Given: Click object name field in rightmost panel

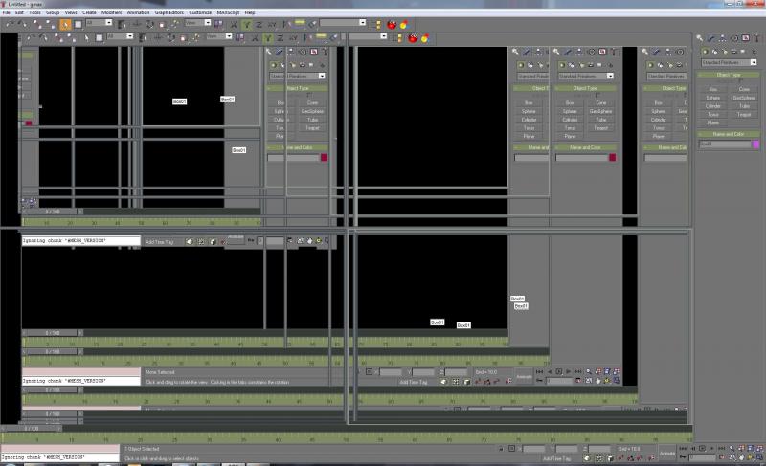Looking at the screenshot, I should (x=725, y=144).
